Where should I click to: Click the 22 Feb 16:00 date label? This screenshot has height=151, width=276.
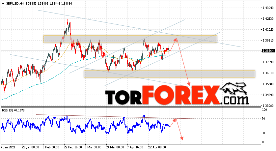click(x=73, y=147)
